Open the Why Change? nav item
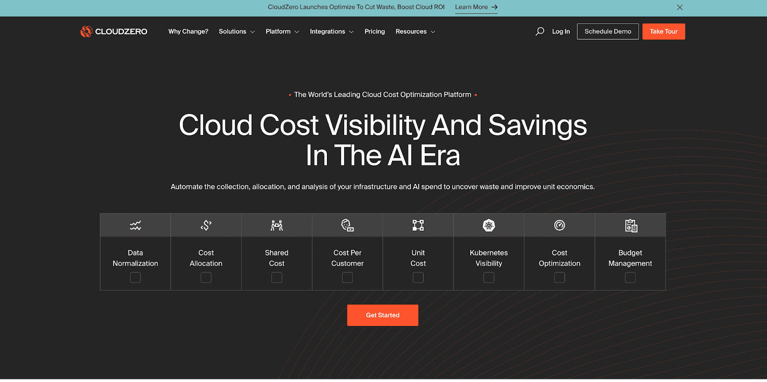 coord(188,32)
